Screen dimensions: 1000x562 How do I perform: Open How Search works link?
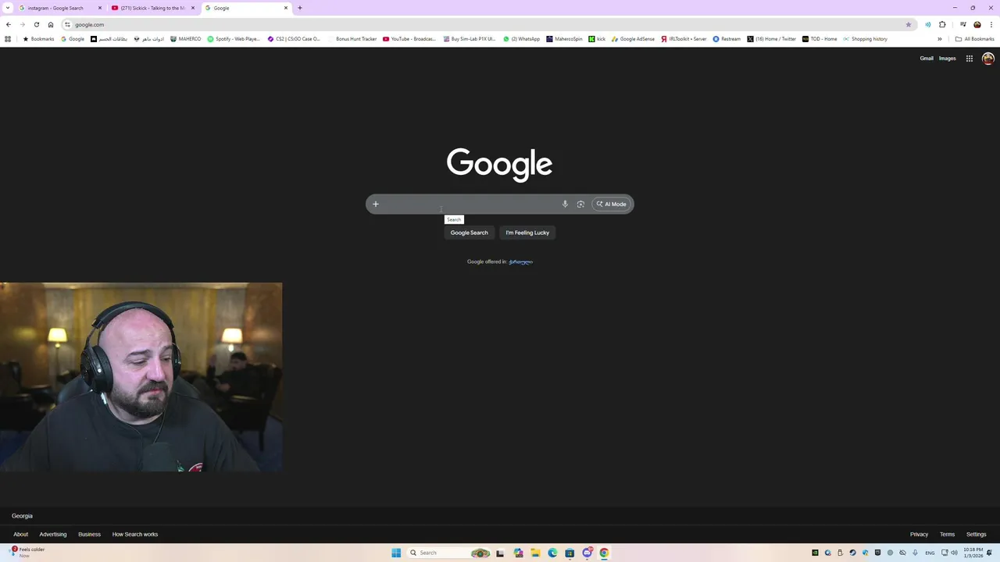135,535
